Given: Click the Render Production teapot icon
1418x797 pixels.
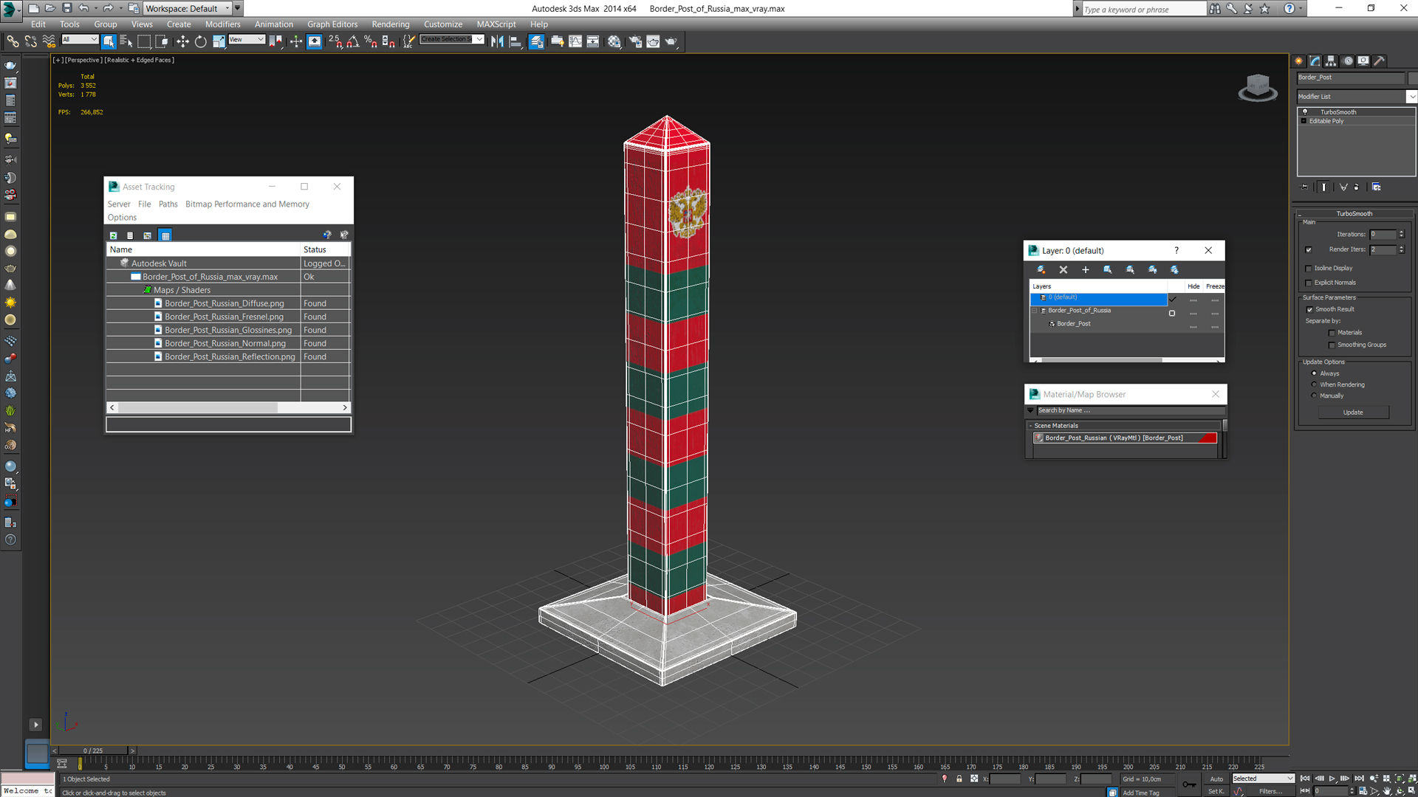Looking at the screenshot, I should pos(671,41).
